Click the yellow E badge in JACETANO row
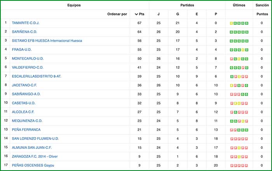Screen dimensions: 272x171 pos(232,85)
